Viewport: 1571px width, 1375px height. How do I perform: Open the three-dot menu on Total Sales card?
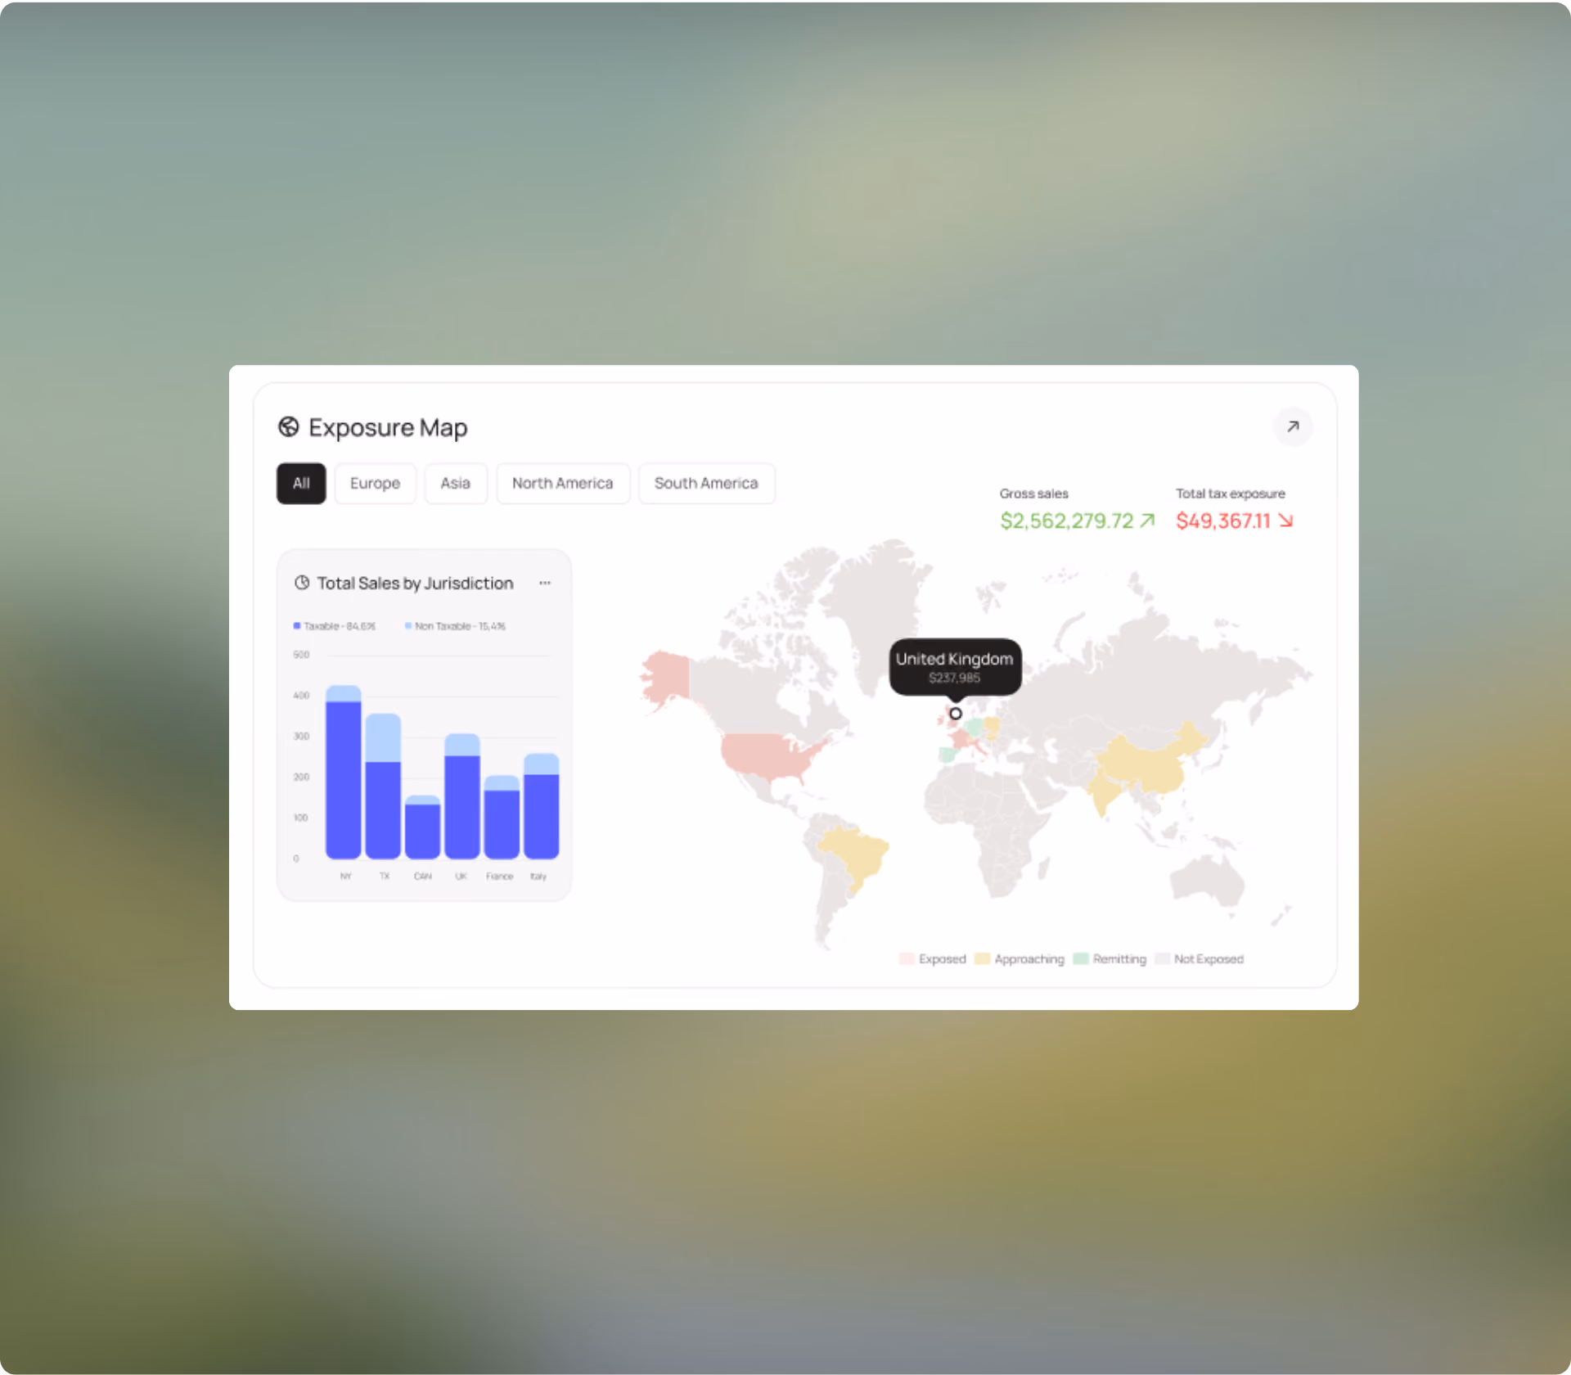(x=545, y=583)
